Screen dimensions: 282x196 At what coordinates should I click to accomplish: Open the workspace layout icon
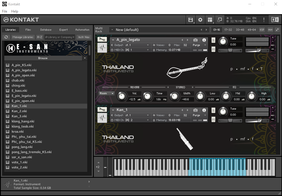tap(210, 20)
